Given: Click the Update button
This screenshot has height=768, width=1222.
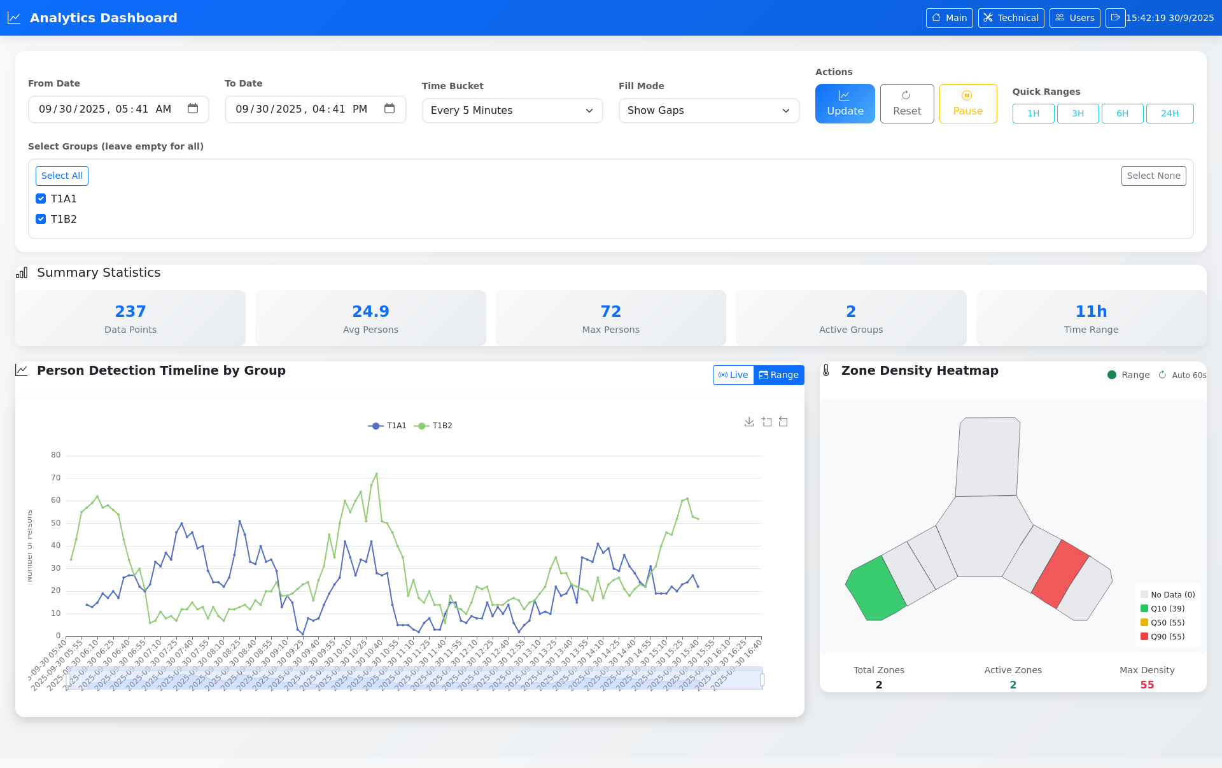Looking at the screenshot, I should (x=845, y=104).
